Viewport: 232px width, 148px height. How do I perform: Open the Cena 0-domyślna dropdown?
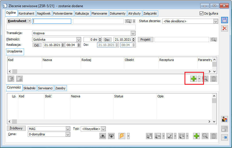point(68,134)
